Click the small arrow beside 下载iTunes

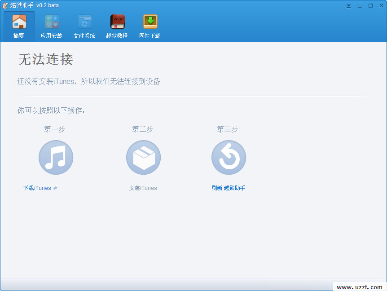pyautogui.click(x=55, y=188)
